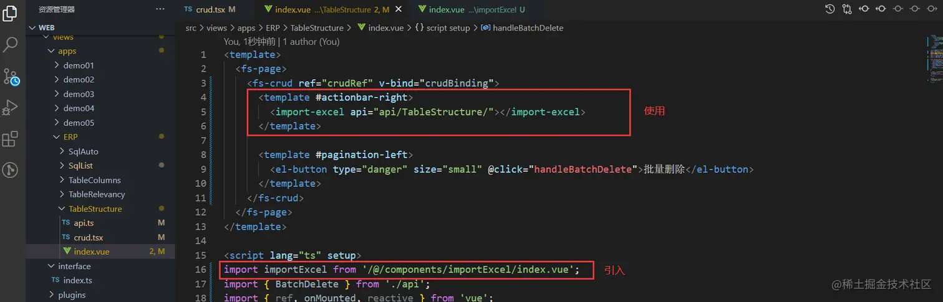Expand the demo01 folder

click(x=57, y=65)
